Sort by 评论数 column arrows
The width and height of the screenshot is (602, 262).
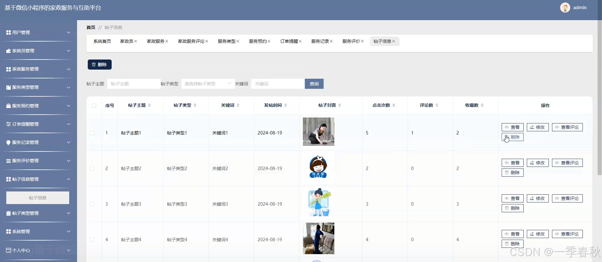437,105
